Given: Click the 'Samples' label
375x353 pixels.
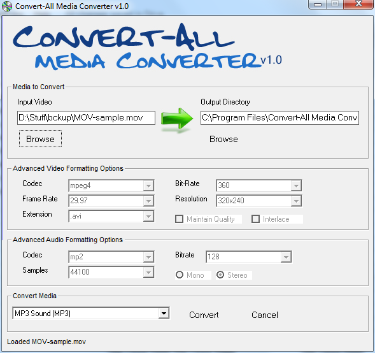Looking at the screenshot, I should [x=35, y=270].
